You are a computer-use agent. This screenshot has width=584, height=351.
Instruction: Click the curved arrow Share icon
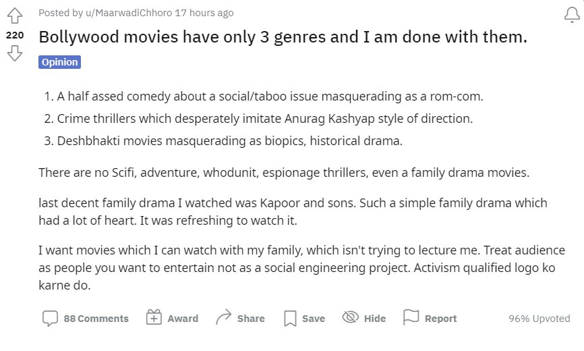(223, 317)
